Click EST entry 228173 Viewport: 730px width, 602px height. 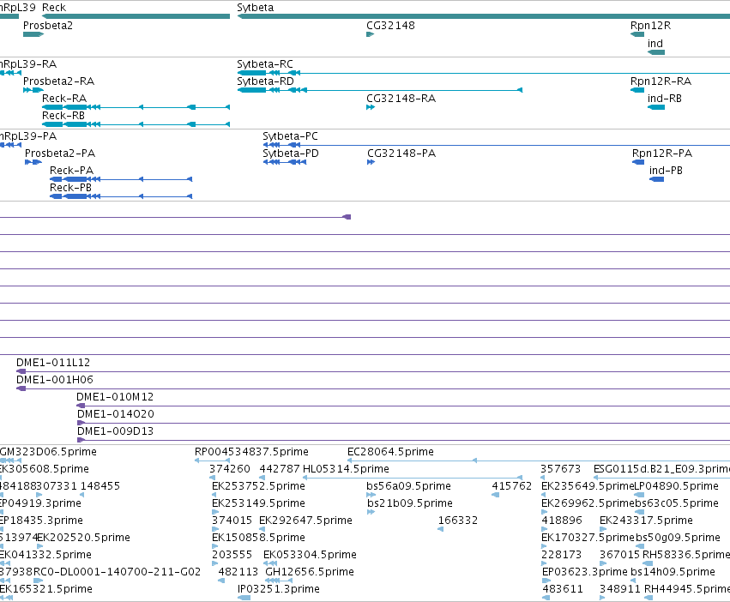tap(562, 555)
